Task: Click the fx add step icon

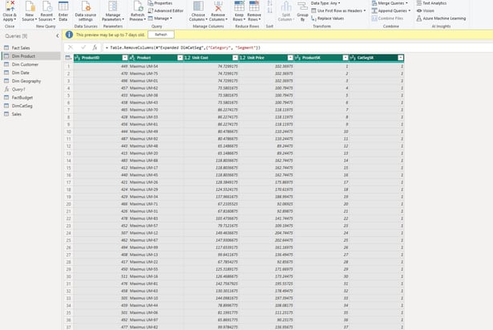Action: 95,47
